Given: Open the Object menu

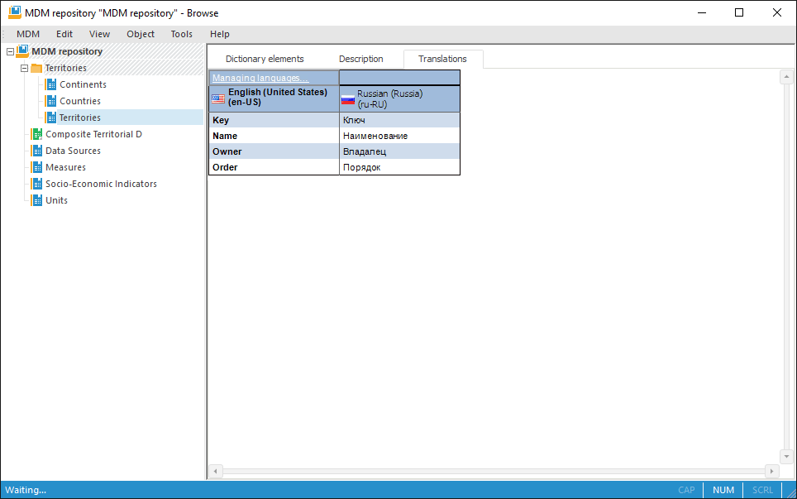Looking at the screenshot, I should coord(141,34).
